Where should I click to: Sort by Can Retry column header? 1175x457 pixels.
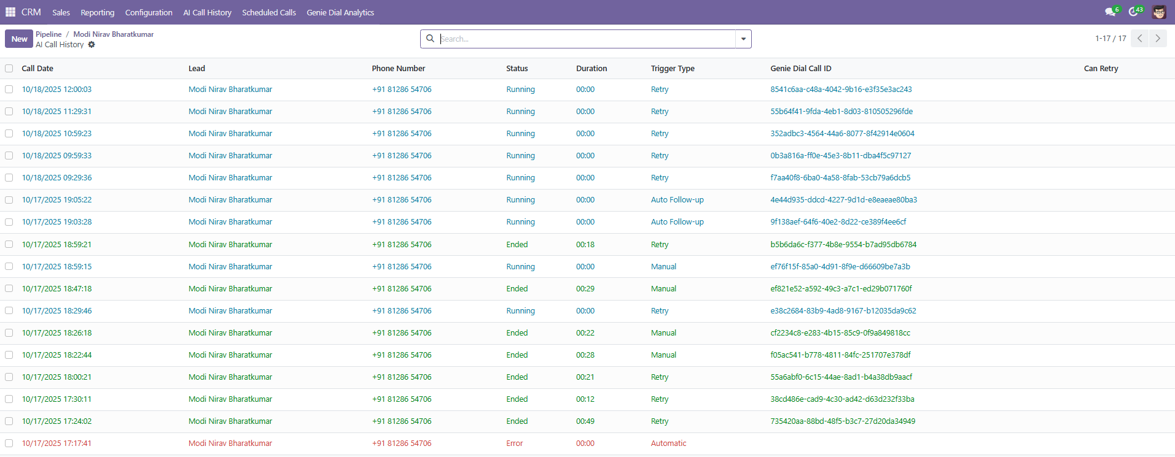pos(1101,69)
